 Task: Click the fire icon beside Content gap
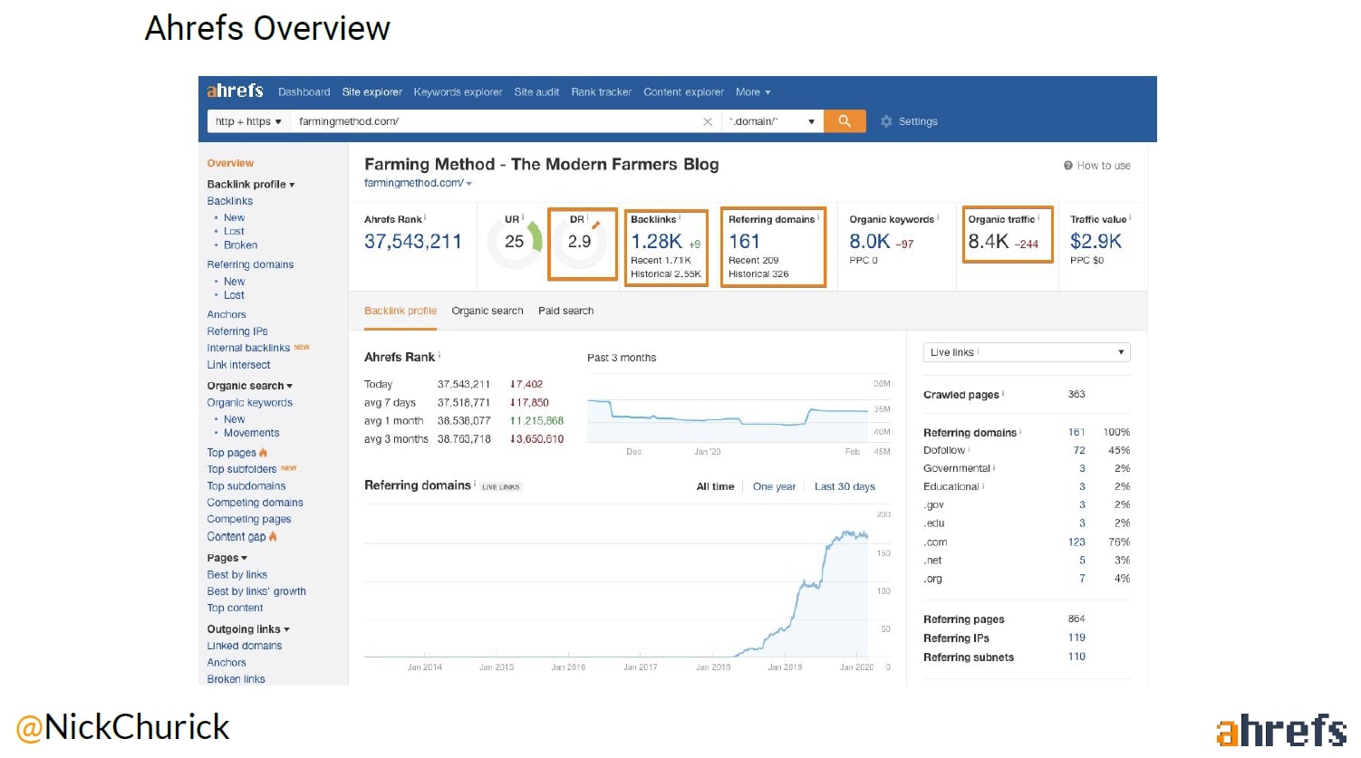point(273,537)
